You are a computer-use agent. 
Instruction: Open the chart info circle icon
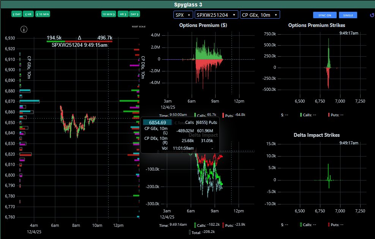[x=24, y=29]
